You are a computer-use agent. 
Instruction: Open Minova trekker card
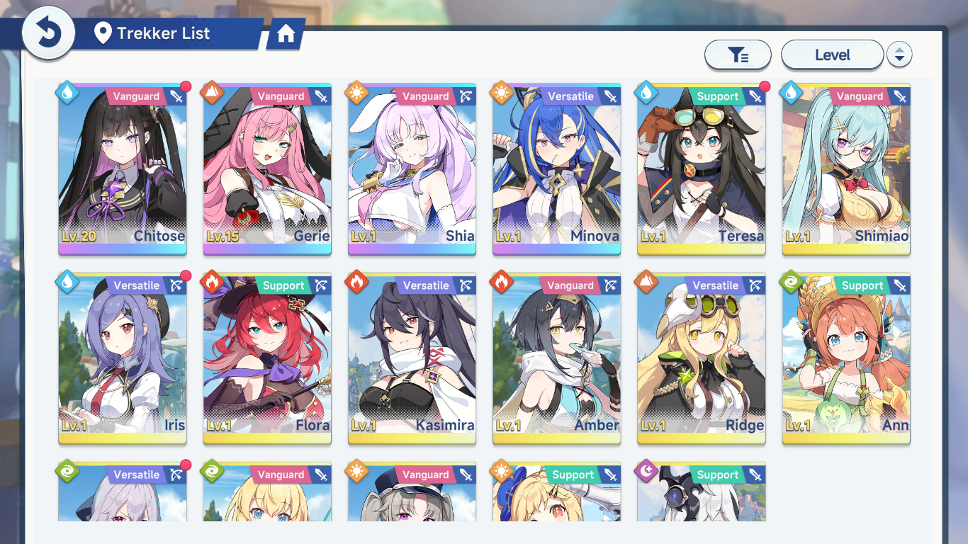pyautogui.click(x=557, y=169)
